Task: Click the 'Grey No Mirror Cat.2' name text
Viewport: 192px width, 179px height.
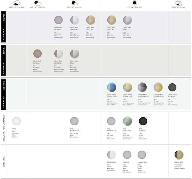Action: tap(75, 130)
